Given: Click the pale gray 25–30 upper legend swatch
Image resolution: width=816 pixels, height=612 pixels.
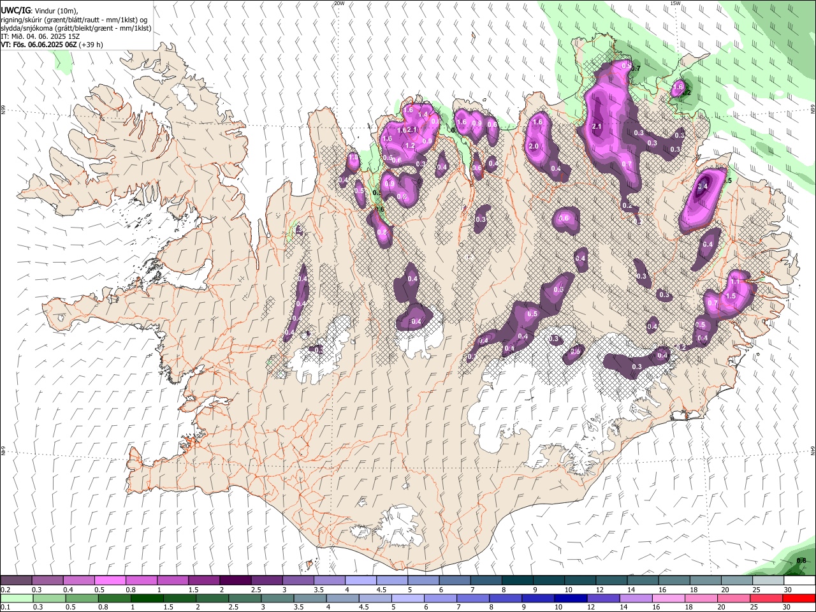Looking at the screenshot, I should (x=768, y=581).
